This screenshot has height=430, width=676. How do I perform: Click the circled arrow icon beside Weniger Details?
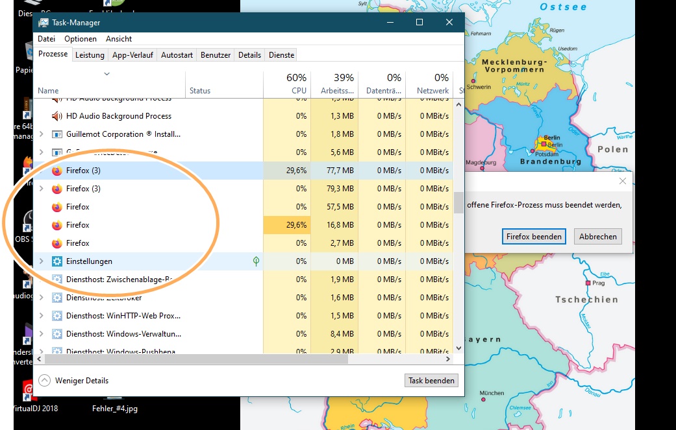pos(44,381)
